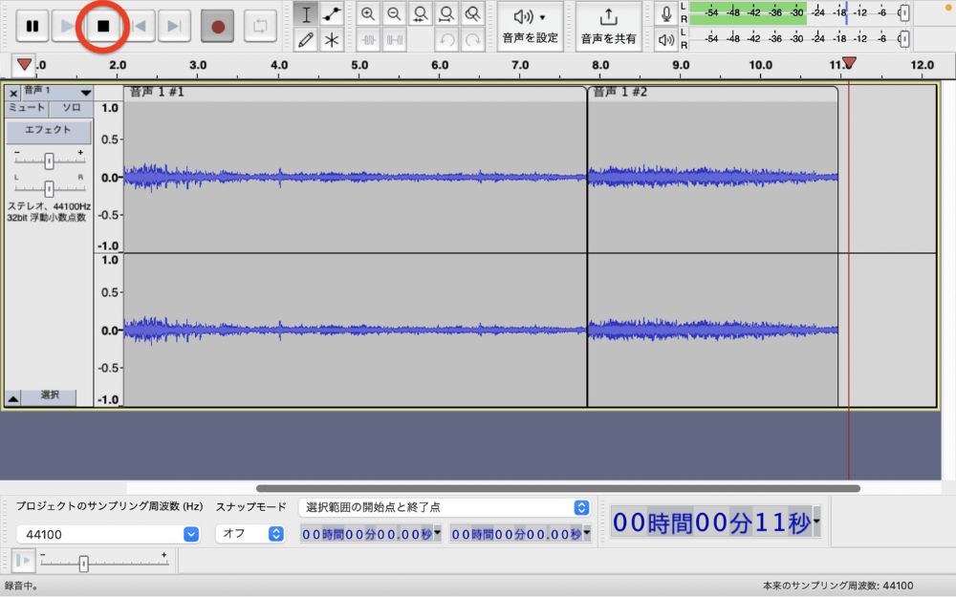Image resolution: width=956 pixels, height=597 pixels.
Task: Click the track gain slider
Action: click(49, 160)
